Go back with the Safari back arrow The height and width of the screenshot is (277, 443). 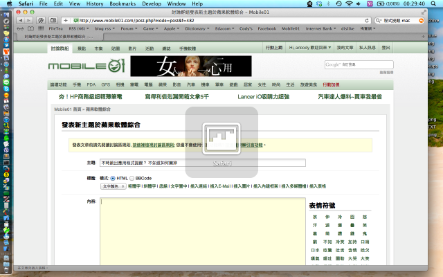(21, 20)
